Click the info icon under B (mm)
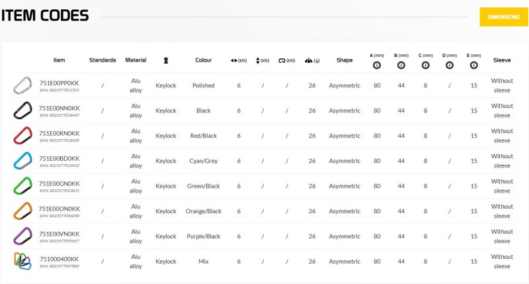The width and height of the screenshot is (529, 284). coord(401,65)
